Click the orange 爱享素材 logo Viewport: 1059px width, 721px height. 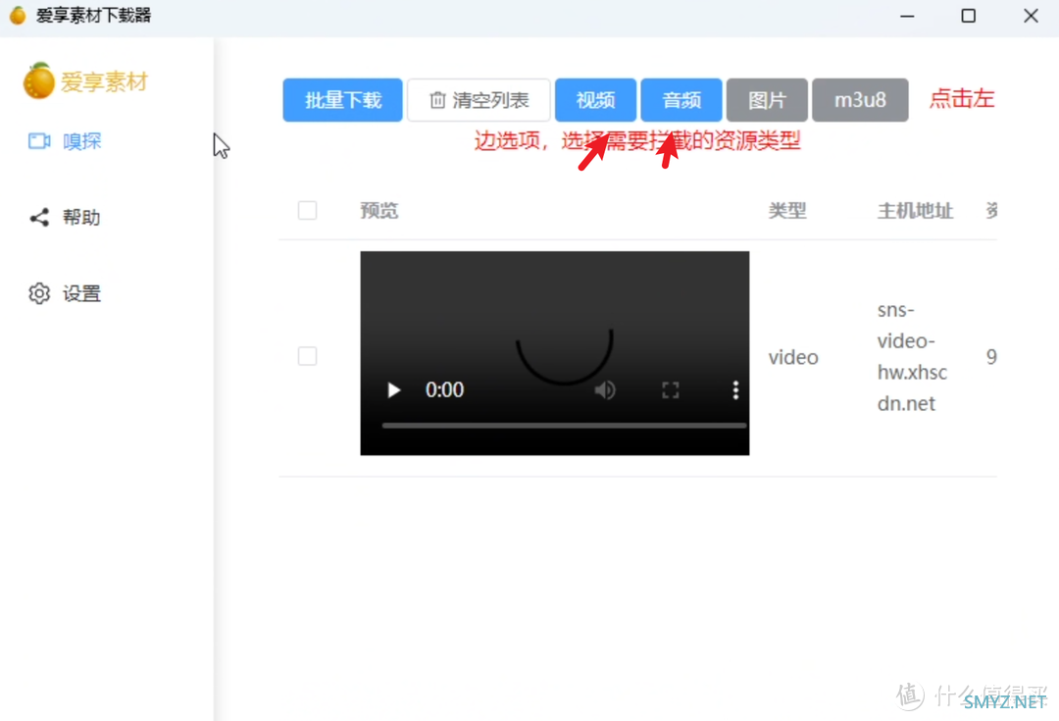point(85,81)
